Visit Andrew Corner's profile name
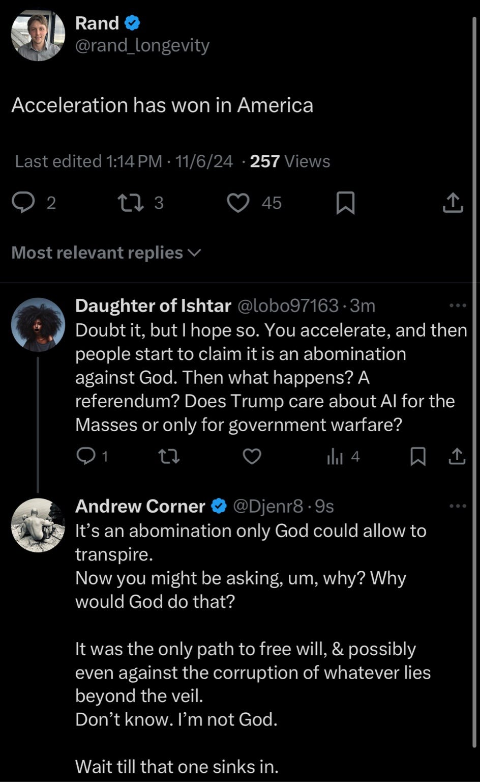This screenshot has width=480, height=782. pos(140,506)
